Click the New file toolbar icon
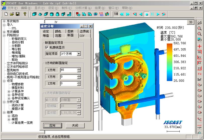Screen dimensions: 204x140 click(x=6, y=14)
